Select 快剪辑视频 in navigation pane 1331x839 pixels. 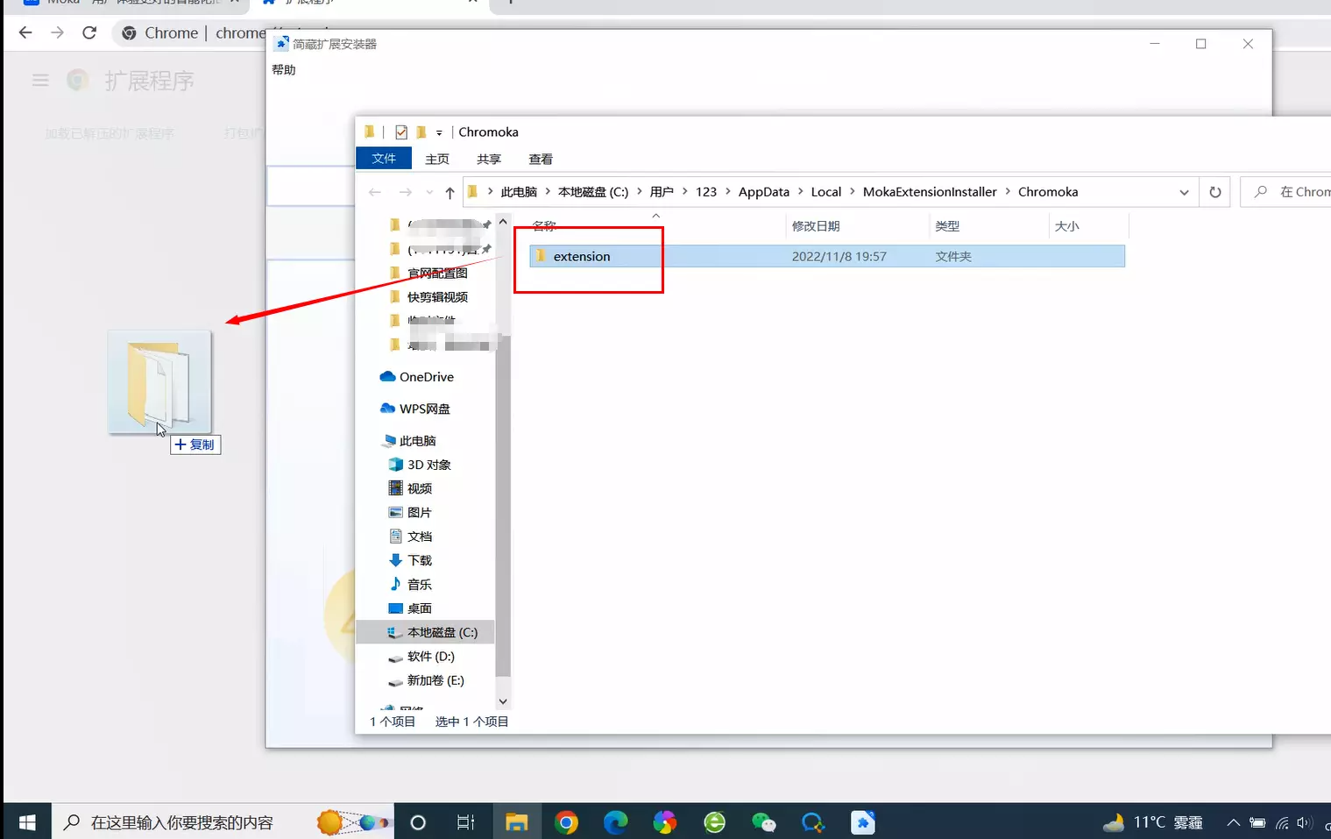(437, 297)
